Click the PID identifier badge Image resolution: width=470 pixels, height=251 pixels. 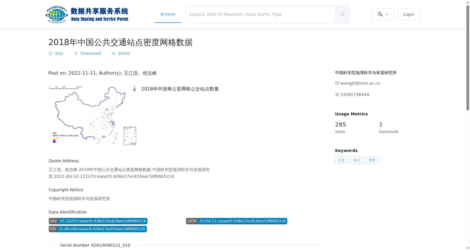[x=98, y=229]
